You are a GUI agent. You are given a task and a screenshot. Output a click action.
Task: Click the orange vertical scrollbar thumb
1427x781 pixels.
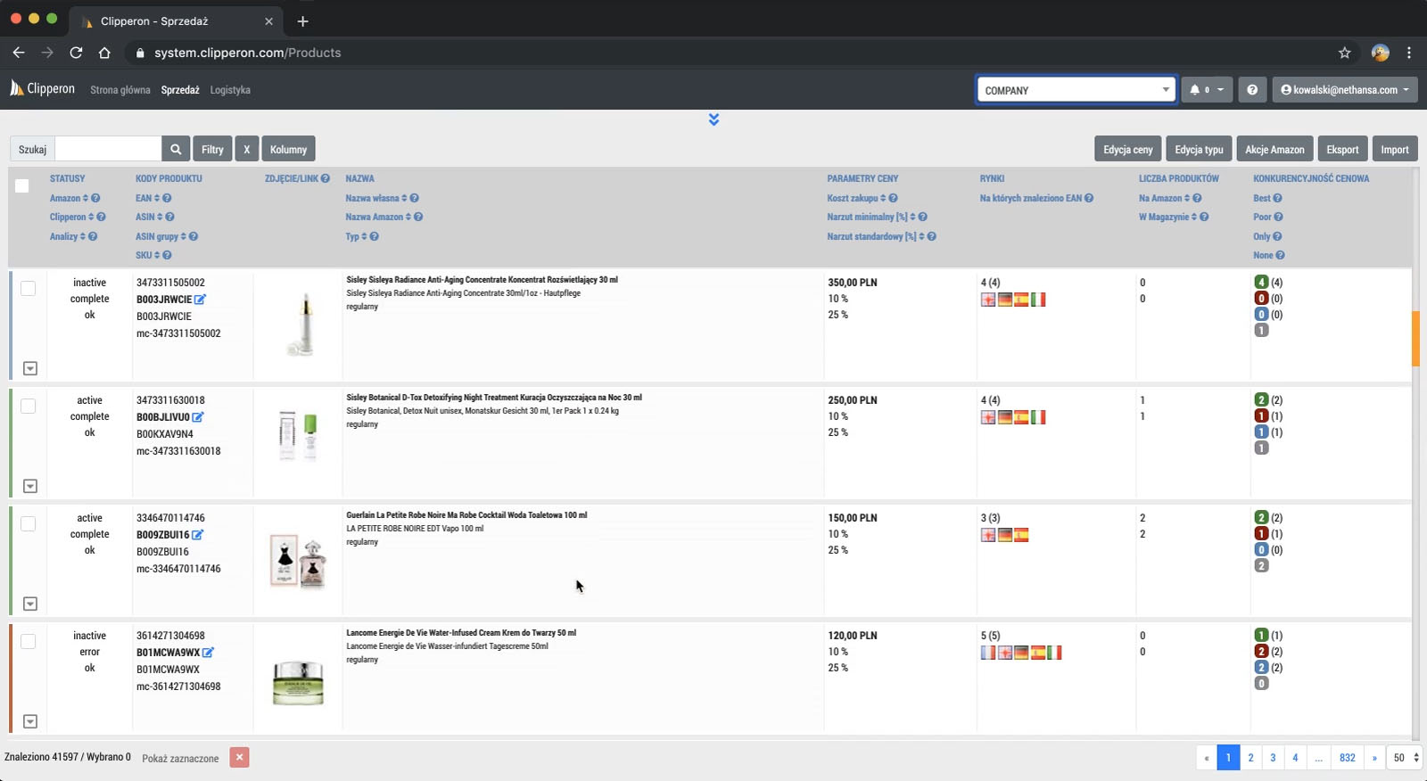click(1415, 338)
